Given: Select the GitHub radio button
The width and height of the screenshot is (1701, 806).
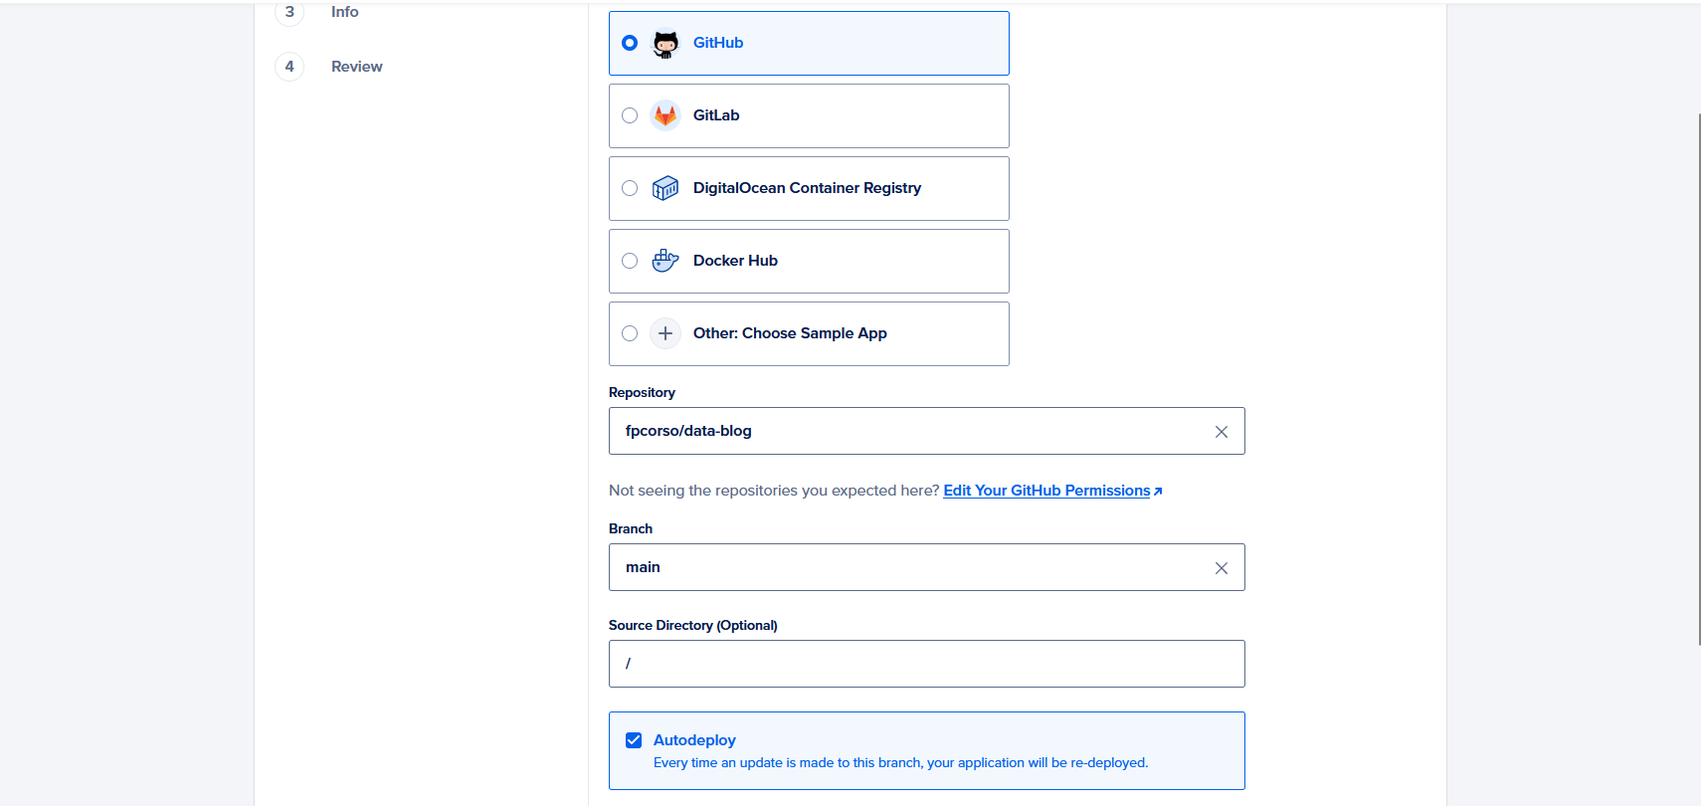Looking at the screenshot, I should click(x=630, y=43).
